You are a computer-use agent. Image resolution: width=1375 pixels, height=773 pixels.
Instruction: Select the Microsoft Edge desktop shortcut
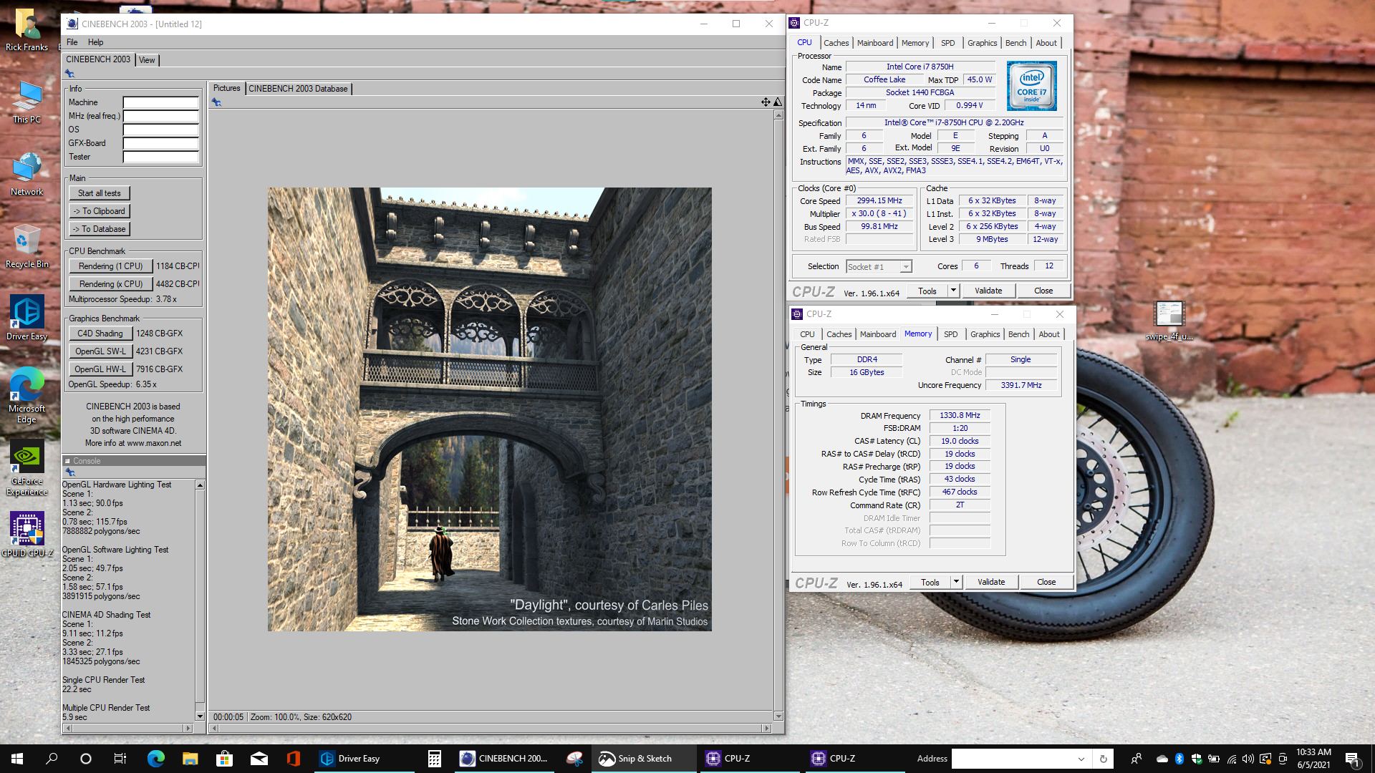pos(27,395)
